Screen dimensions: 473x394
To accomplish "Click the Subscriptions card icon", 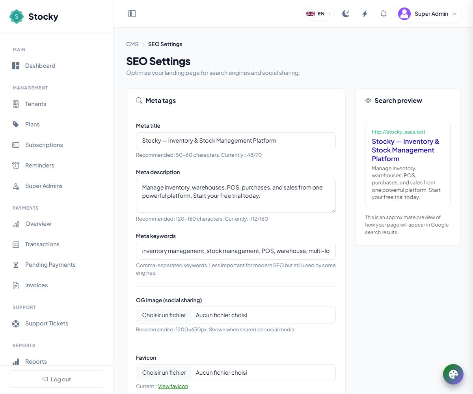I will coord(16,145).
